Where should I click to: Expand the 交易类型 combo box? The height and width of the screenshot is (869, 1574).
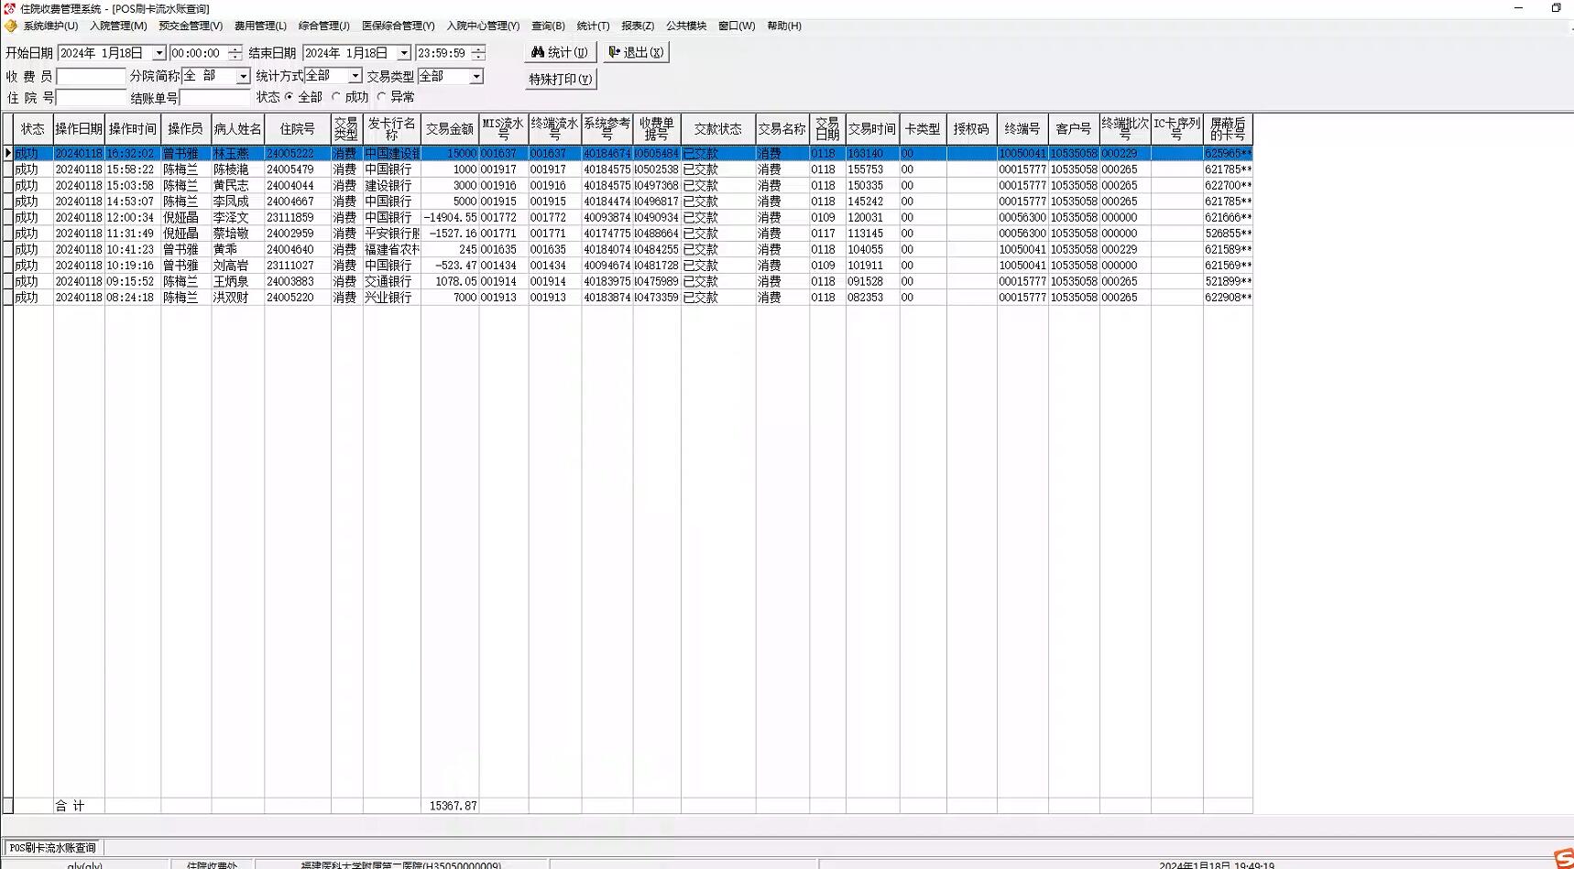(x=476, y=76)
